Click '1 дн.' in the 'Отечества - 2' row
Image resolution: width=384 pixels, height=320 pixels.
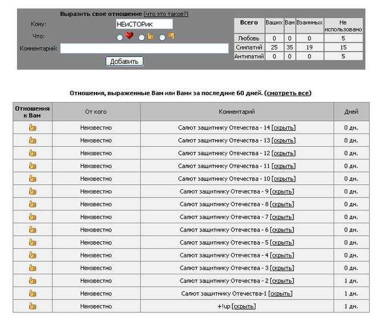[351, 280]
